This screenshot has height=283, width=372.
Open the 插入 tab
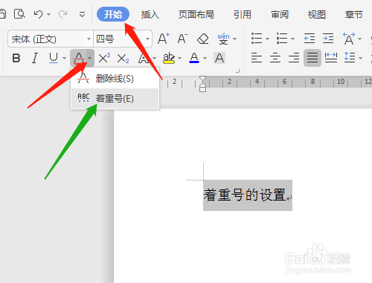150,15
